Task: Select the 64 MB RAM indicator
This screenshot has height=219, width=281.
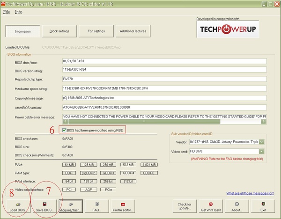Action: pyautogui.click(x=69, y=165)
